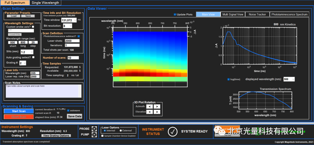Screen dimensions: 314x145
Task: Click the 'SYSTEM READY' status text
Action: (194, 131)
